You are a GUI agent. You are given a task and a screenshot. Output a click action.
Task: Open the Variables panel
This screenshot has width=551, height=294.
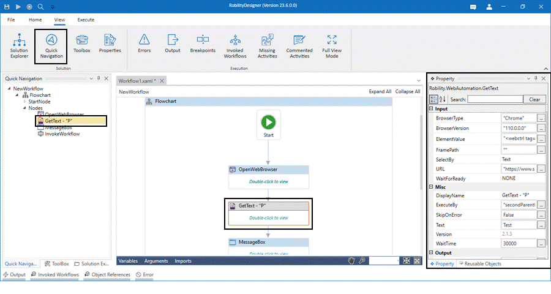tap(128, 260)
